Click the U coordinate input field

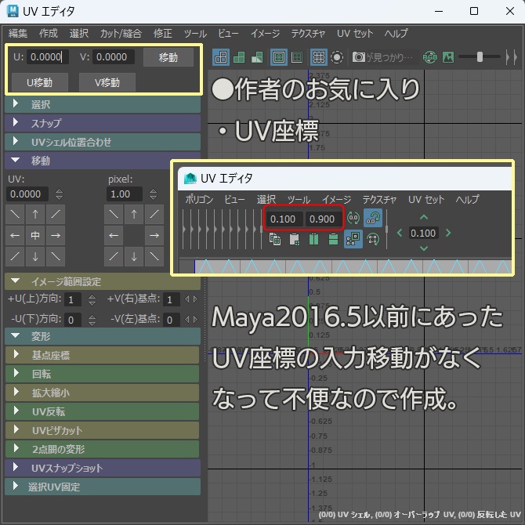pyautogui.click(x=47, y=57)
